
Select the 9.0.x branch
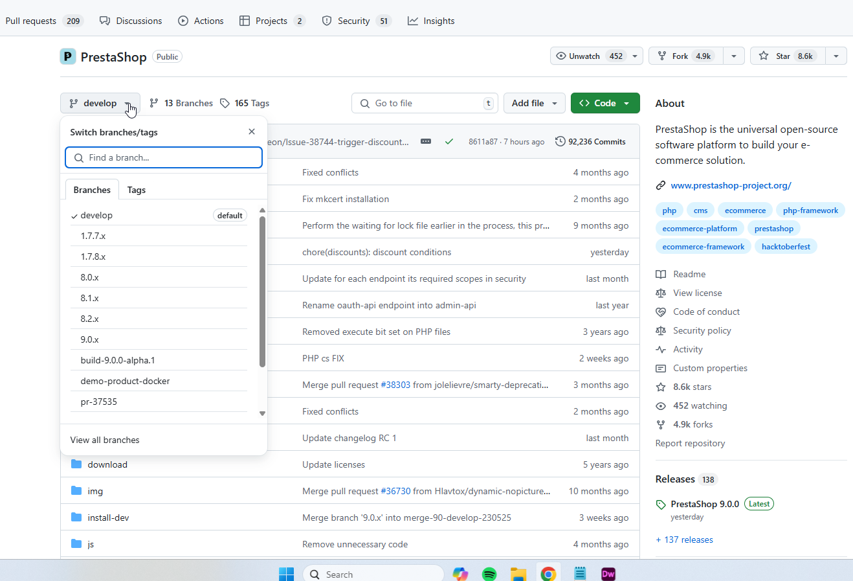(159, 339)
